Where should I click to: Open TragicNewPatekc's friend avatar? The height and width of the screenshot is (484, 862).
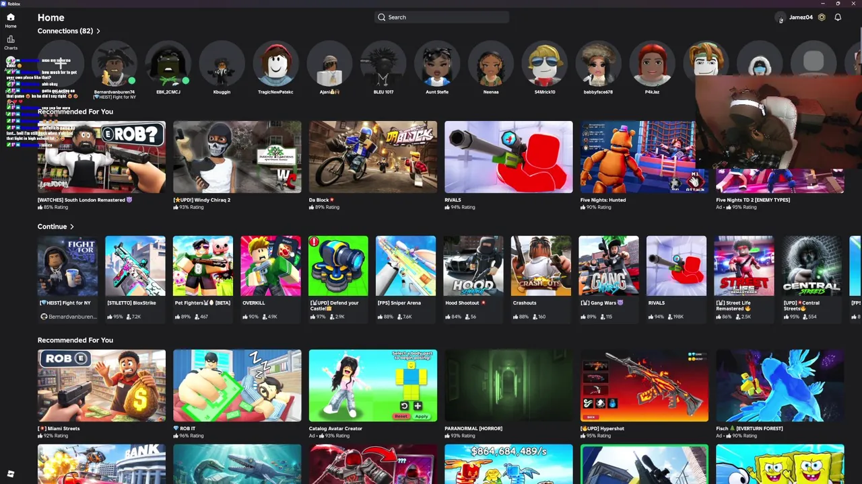click(x=275, y=64)
